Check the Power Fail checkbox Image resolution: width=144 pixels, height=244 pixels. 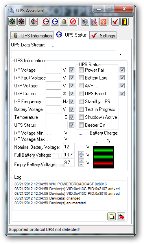click(81, 70)
